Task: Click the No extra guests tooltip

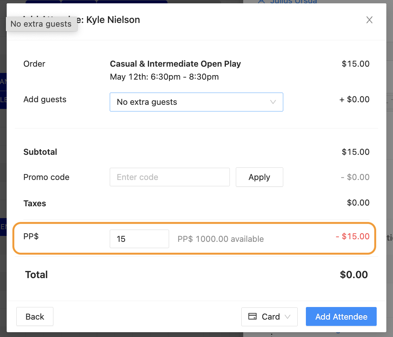Action: click(41, 24)
